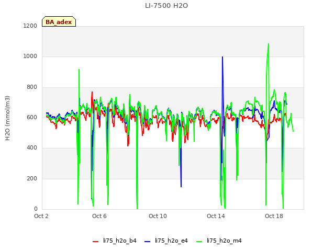
Task: Click the red li75_h2o_b4 legend swatch
Action: click(95, 242)
